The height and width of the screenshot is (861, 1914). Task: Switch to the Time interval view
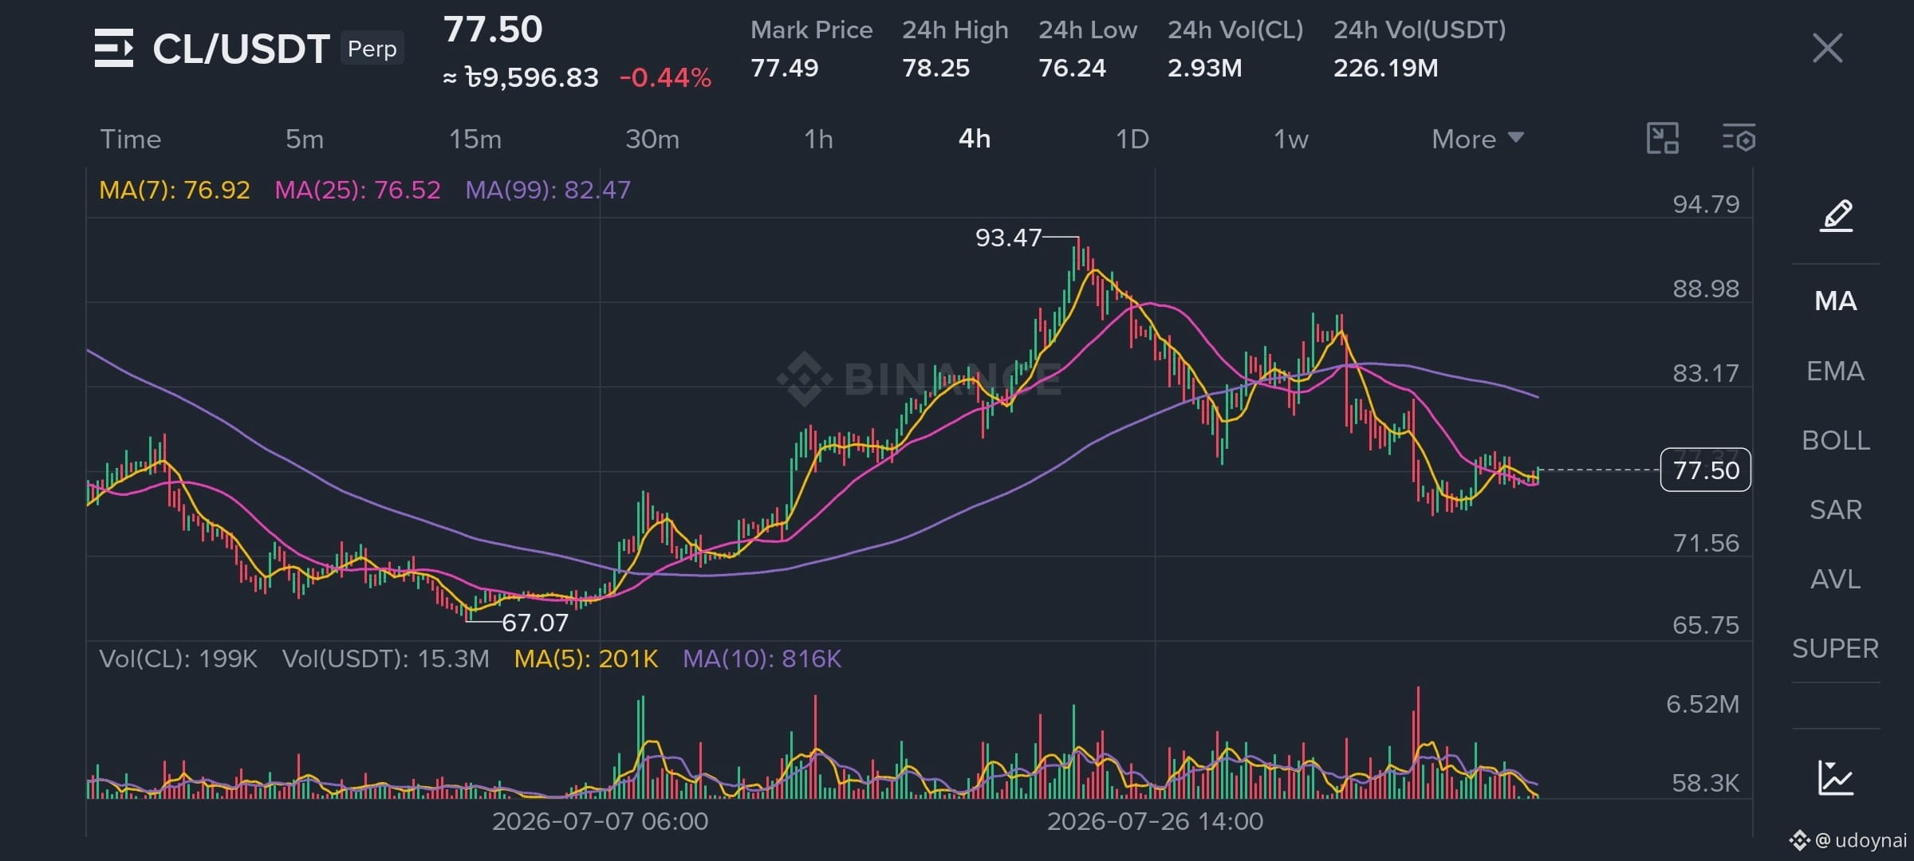(131, 139)
